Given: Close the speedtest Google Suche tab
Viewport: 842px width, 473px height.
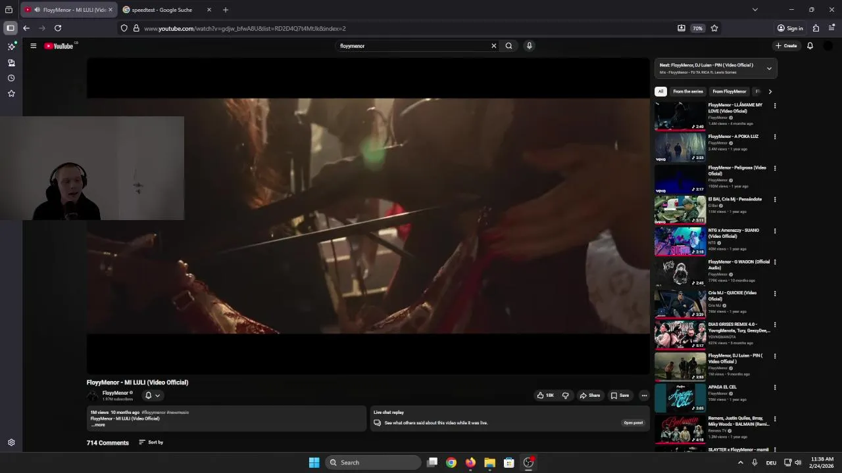Looking at the screenshot, I should coord(209,10).
